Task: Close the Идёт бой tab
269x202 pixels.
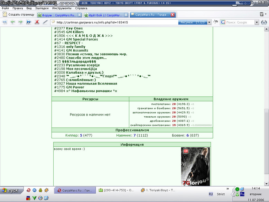Action: (x=126, y=15)
